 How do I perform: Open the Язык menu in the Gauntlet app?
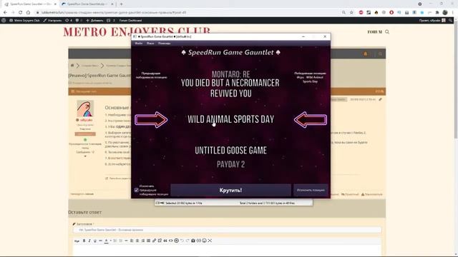pyautogui.click(x=150, y=43)
